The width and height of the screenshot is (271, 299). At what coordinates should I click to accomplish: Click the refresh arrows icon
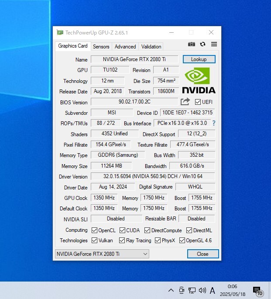[202, 44]
